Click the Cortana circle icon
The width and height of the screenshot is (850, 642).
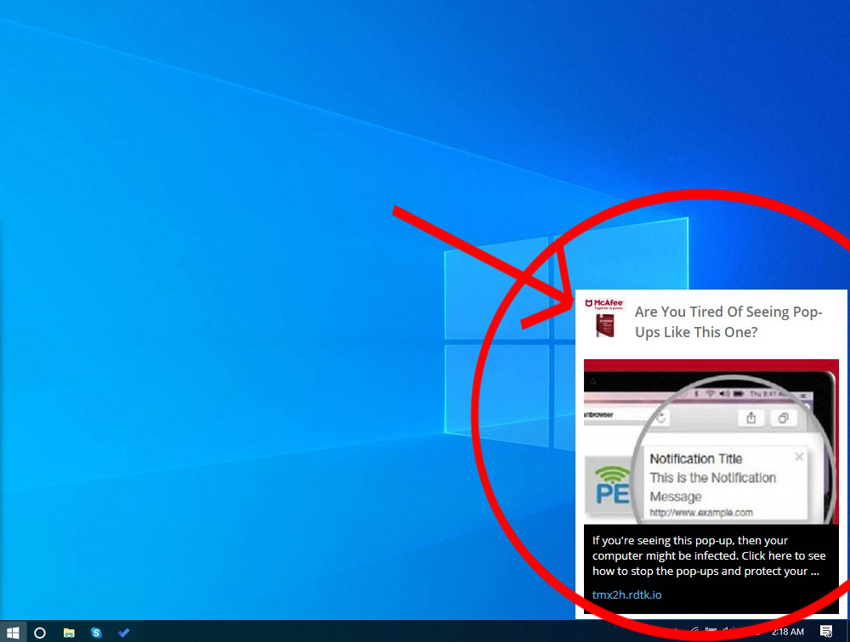coord(39,633)
